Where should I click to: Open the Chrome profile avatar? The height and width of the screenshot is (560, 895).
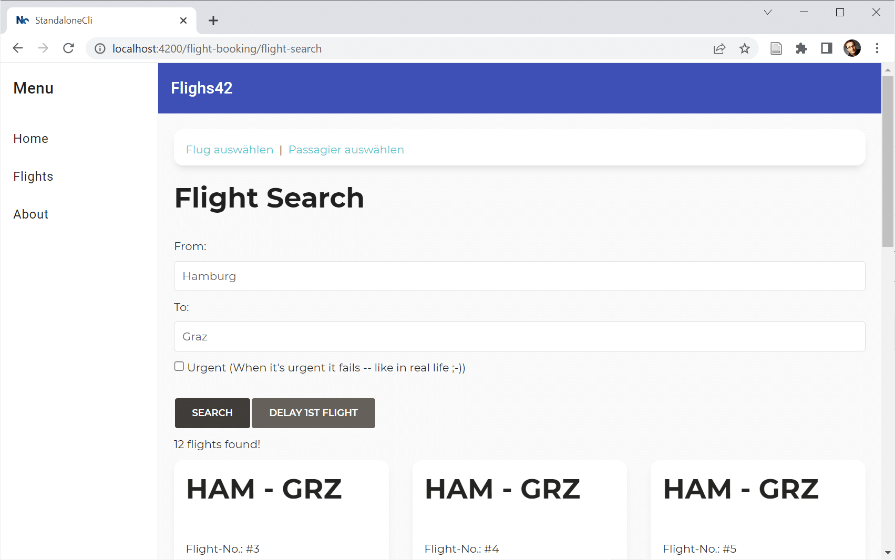point(852,48)
